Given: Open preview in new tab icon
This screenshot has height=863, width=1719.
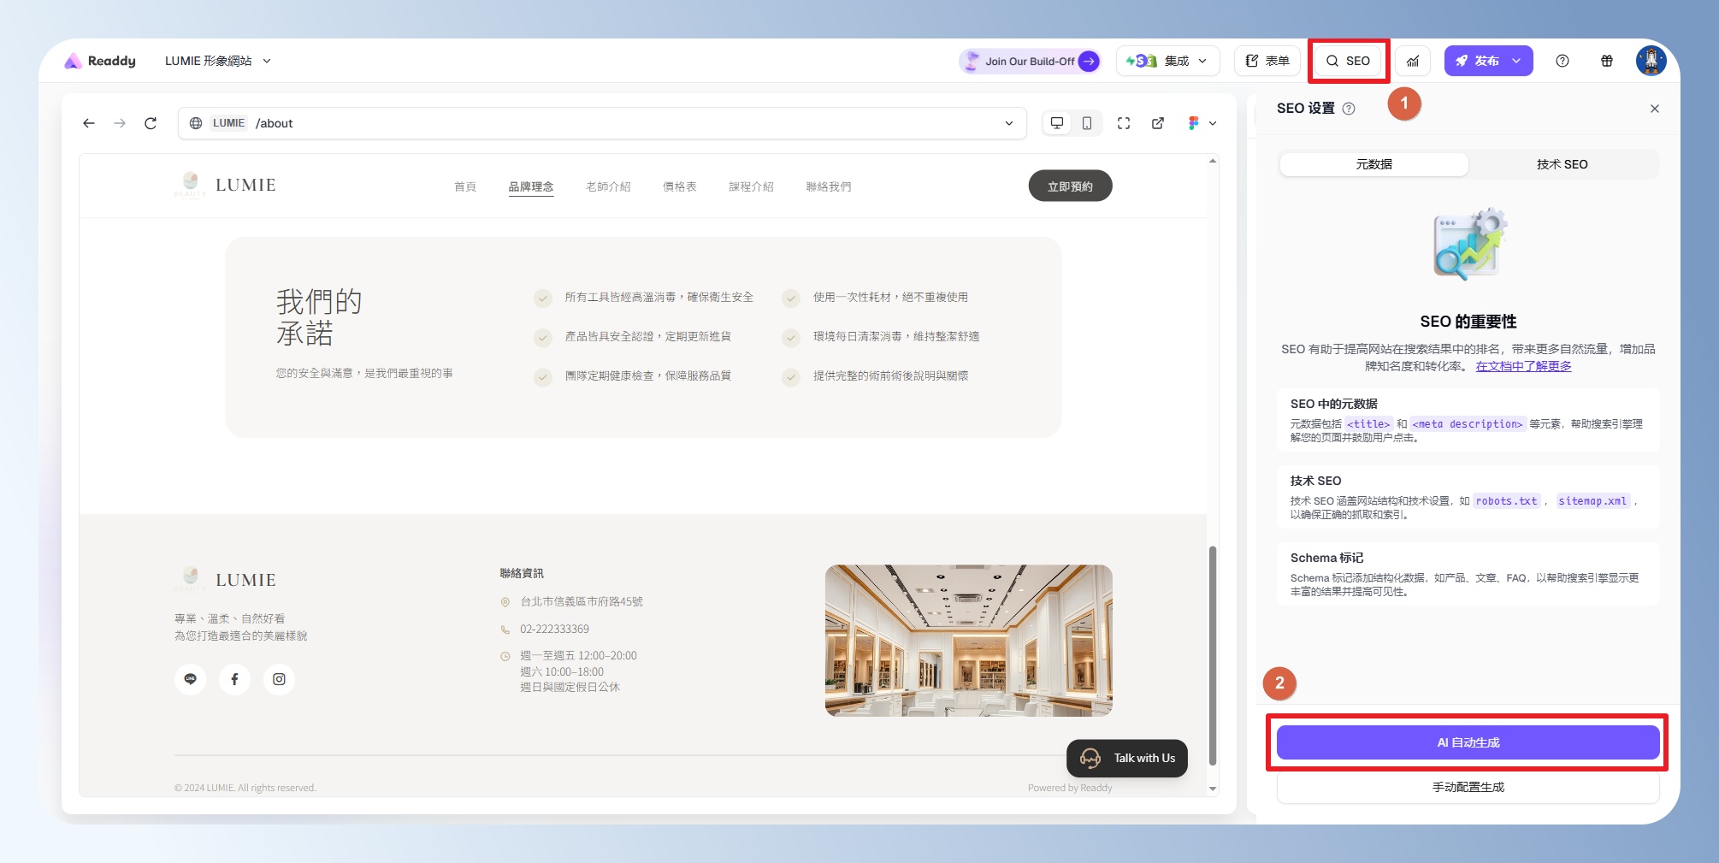Looking at the screenshot, I should 1158,123.
